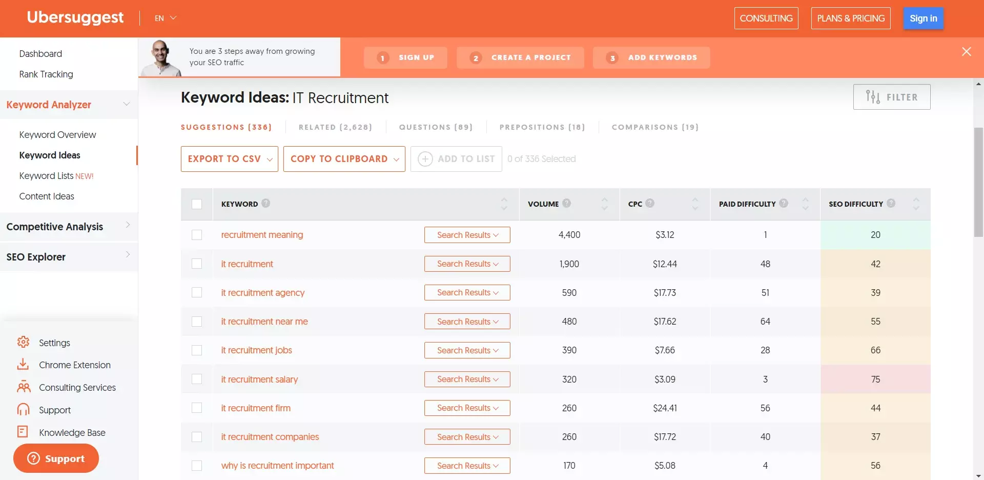Open the Export to CSV dropdown
Image resolution: width=984 pixels, height=480 pixels.
tap(230, 159)
